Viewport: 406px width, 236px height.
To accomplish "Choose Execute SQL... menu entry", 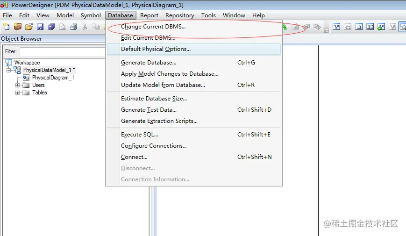I will point(194,135).
